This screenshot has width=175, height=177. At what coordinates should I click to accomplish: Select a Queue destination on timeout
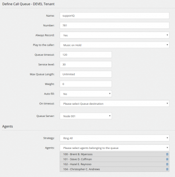(115, 103)
